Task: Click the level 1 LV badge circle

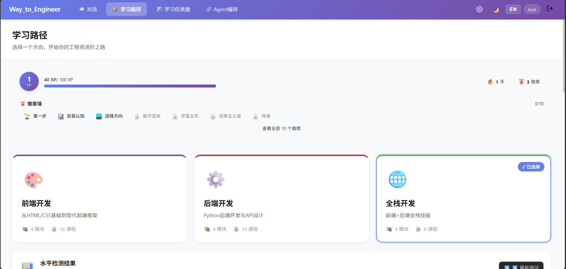Action: coord(29,81)
